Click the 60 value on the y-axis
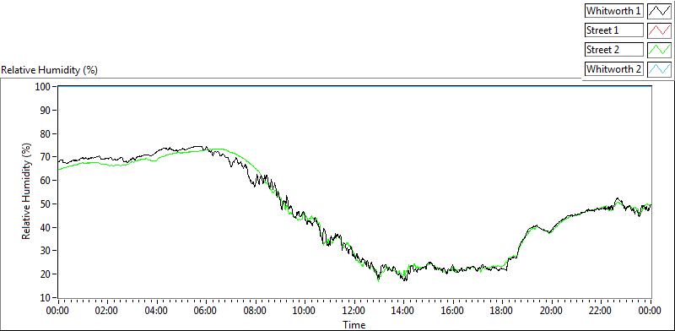 pyautogui.click(x=46, y=180)
